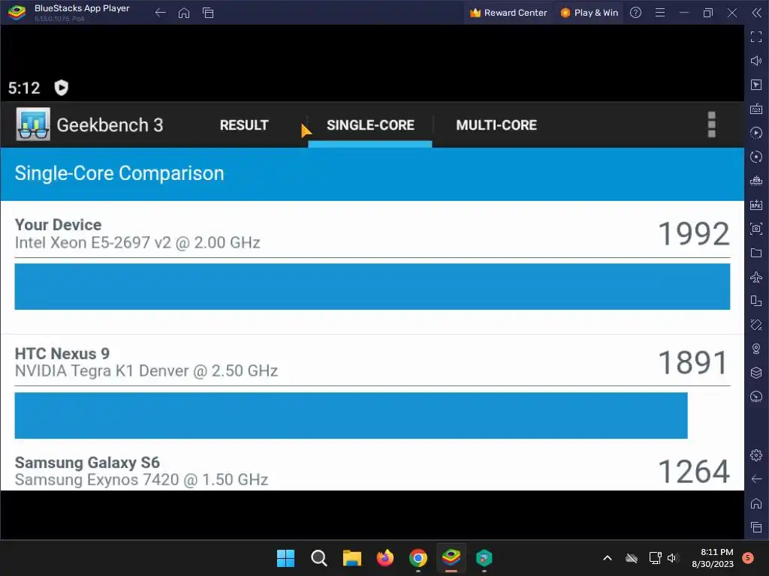Image resolution: width=769 pixels, height=576 pixels.
Task: Open recent apps from the title bar
Action: 208,13
